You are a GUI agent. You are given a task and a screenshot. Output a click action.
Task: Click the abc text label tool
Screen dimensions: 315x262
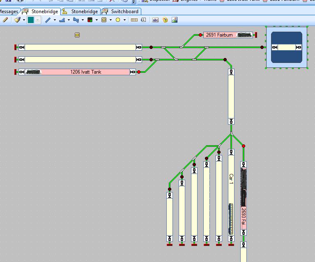(155, 20)
